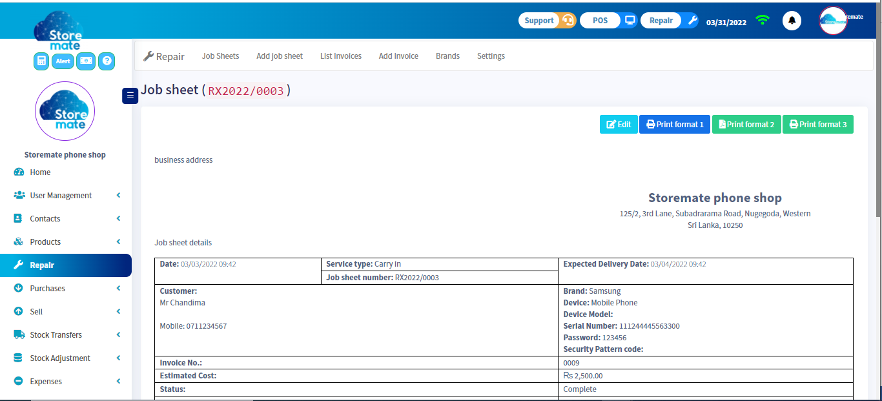Image resolution: width=882 pixels, height=401 pixels.
Task: Click the job sheet number RX2022/0003 in title
Action: [x=246, y=91]
